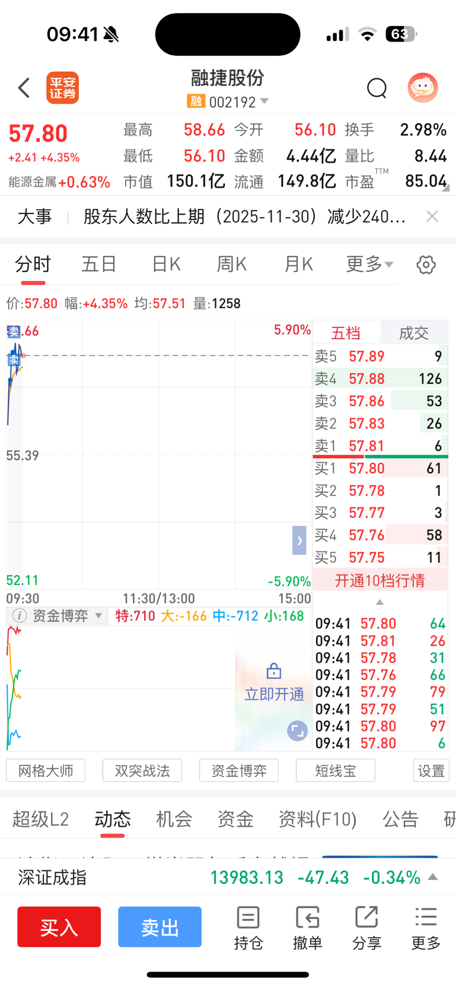Open chart settings gear icon
This screenshot has height=987, width=456.
click(x=426, y=264)
